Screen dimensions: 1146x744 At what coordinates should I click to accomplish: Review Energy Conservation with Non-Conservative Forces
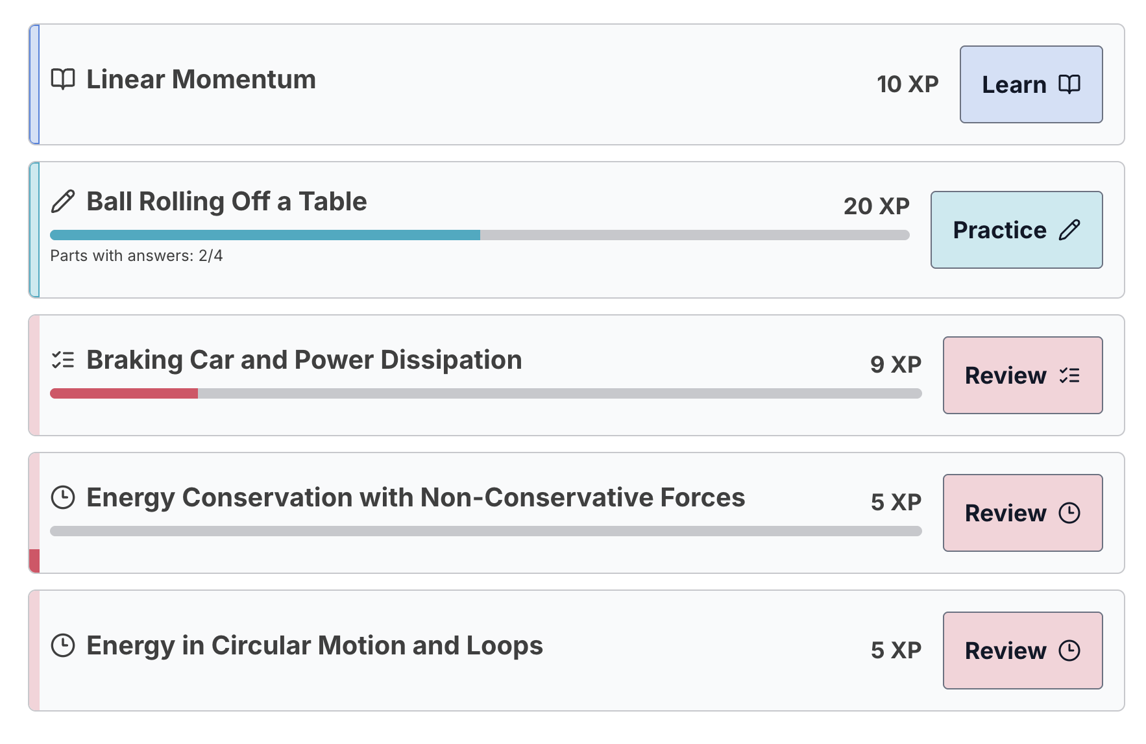point(1022,513)
